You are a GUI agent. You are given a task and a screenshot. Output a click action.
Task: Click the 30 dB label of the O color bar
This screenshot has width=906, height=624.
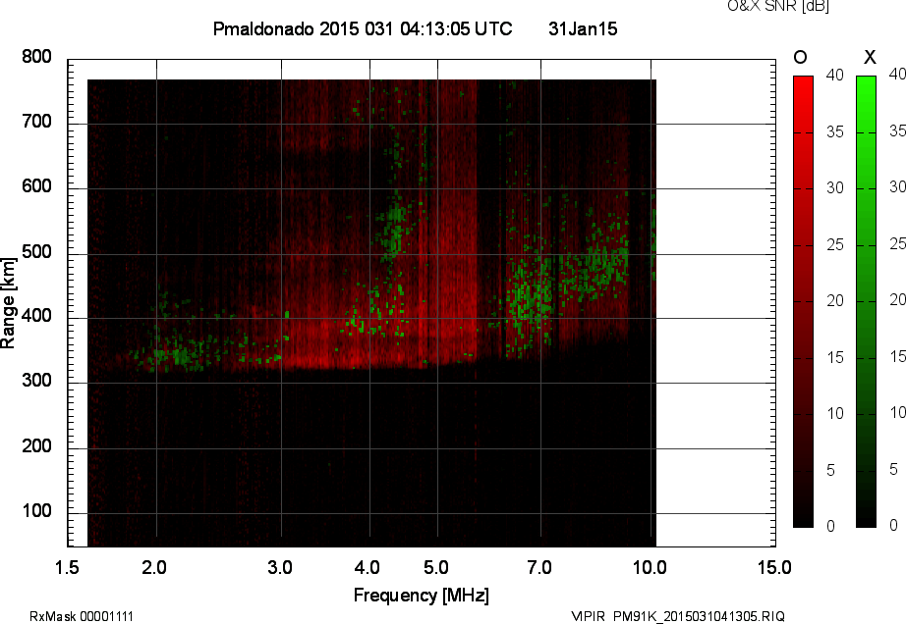click(835, 188)
